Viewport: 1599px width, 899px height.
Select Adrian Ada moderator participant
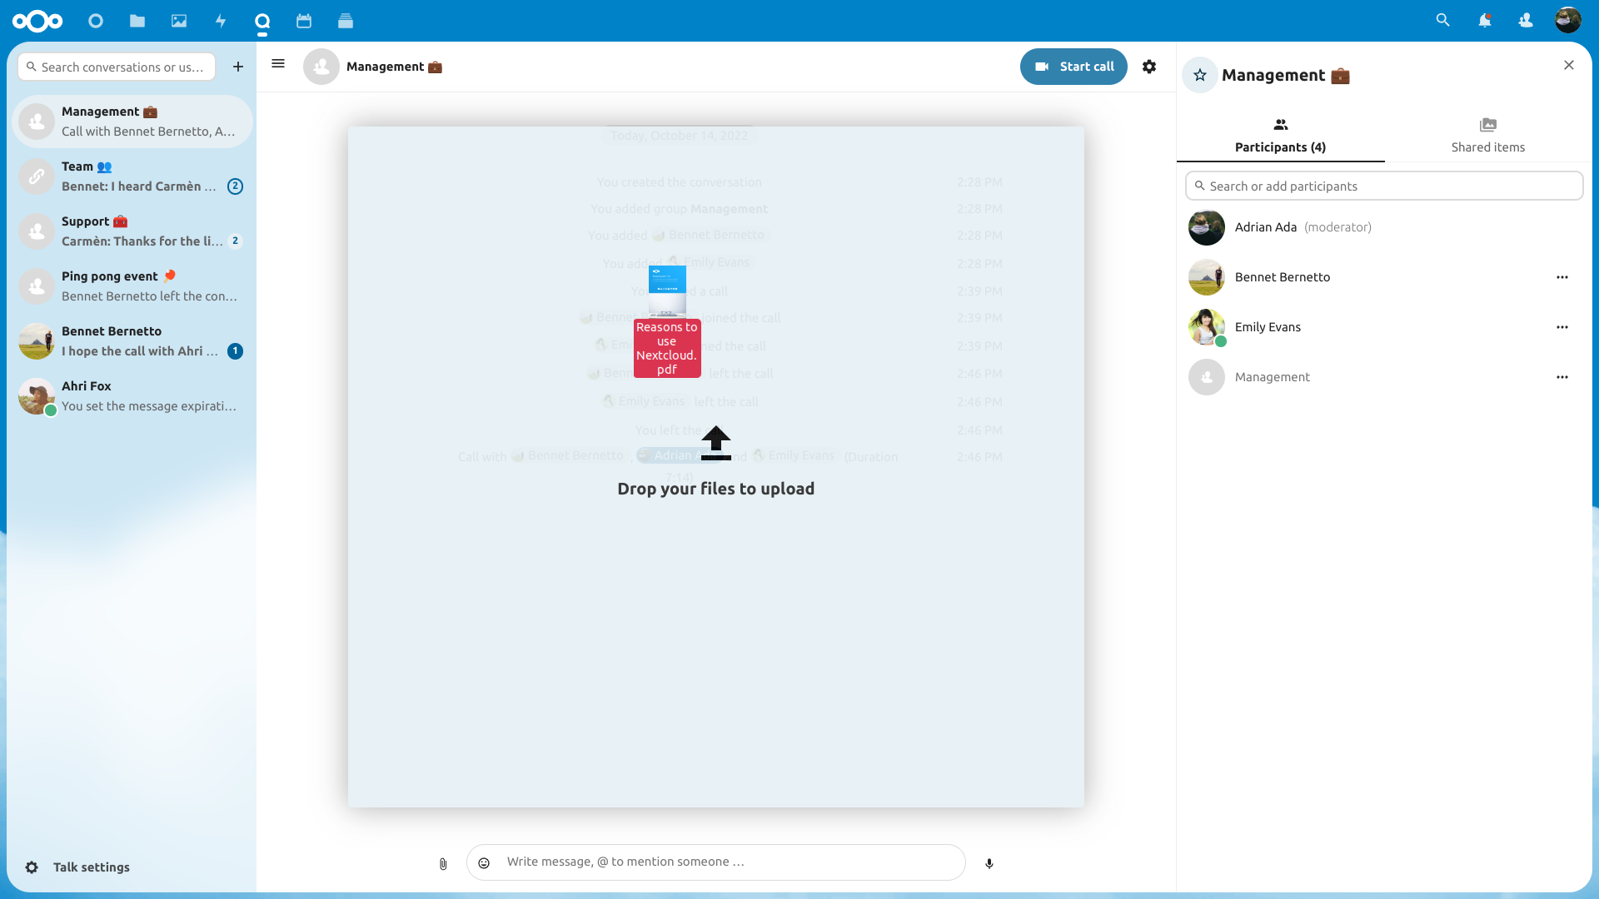point(1384,227)
